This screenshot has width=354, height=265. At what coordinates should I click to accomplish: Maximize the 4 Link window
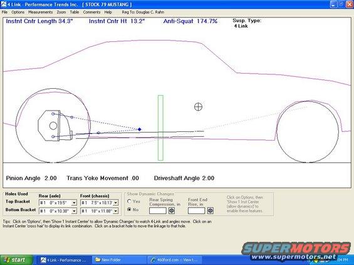[341, 4]
